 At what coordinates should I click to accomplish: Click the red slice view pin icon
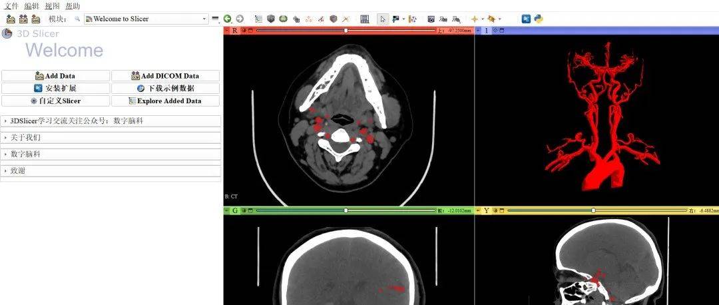[x=226, y=30]
